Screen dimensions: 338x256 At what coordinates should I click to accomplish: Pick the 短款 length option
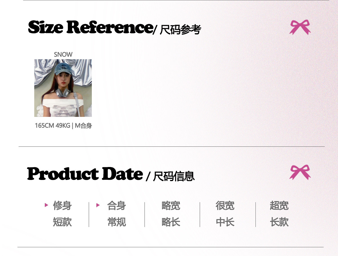[x=62, y=222]
